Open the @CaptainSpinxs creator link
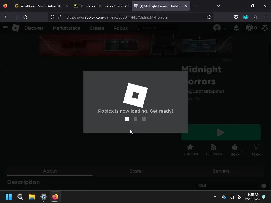Viewport: 271px width, 203px height. 206,91
